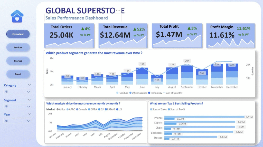Viewport: 263px width, 147px height.
Task: Click the markets revenue month by month title
Action: coord(83,104)
